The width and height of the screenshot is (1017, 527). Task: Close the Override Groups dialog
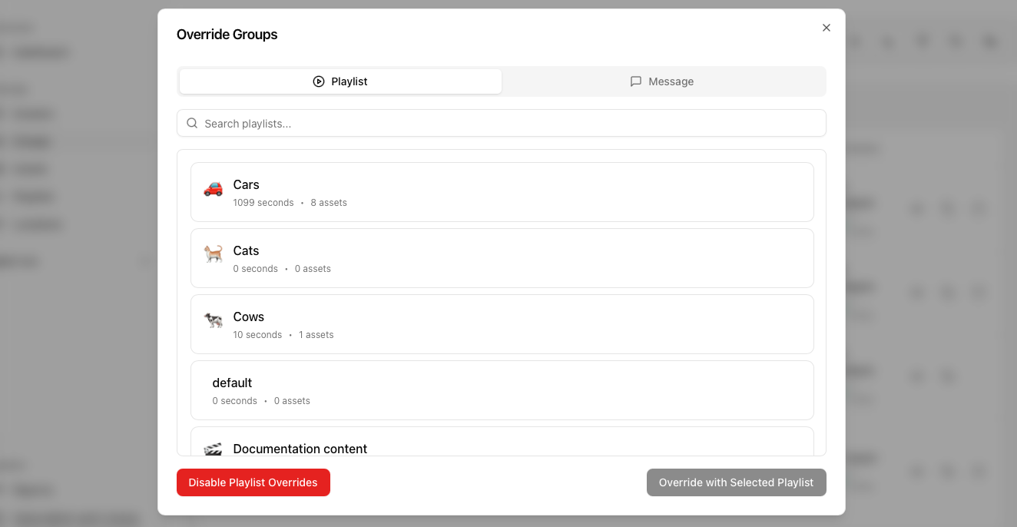[x=827, y=28]
